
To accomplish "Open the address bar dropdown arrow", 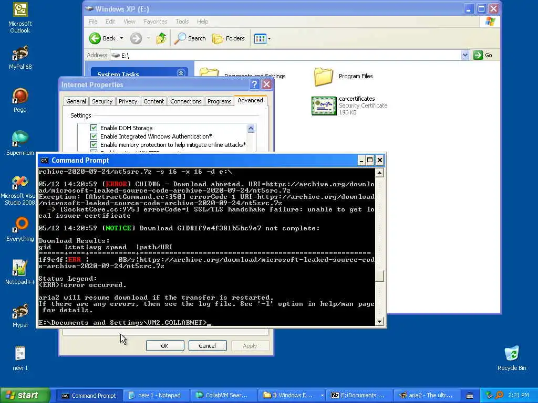I will tap(465, 55).
